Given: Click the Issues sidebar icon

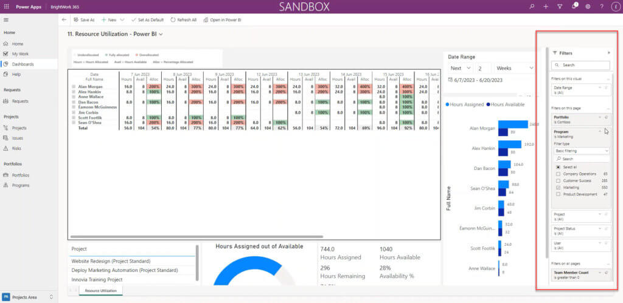Looking at the screenshot, I should tap(5, 138).
